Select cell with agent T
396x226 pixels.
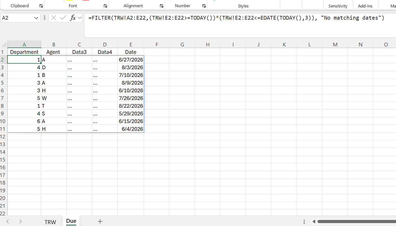pyautogui.click(x=54, y=106)
